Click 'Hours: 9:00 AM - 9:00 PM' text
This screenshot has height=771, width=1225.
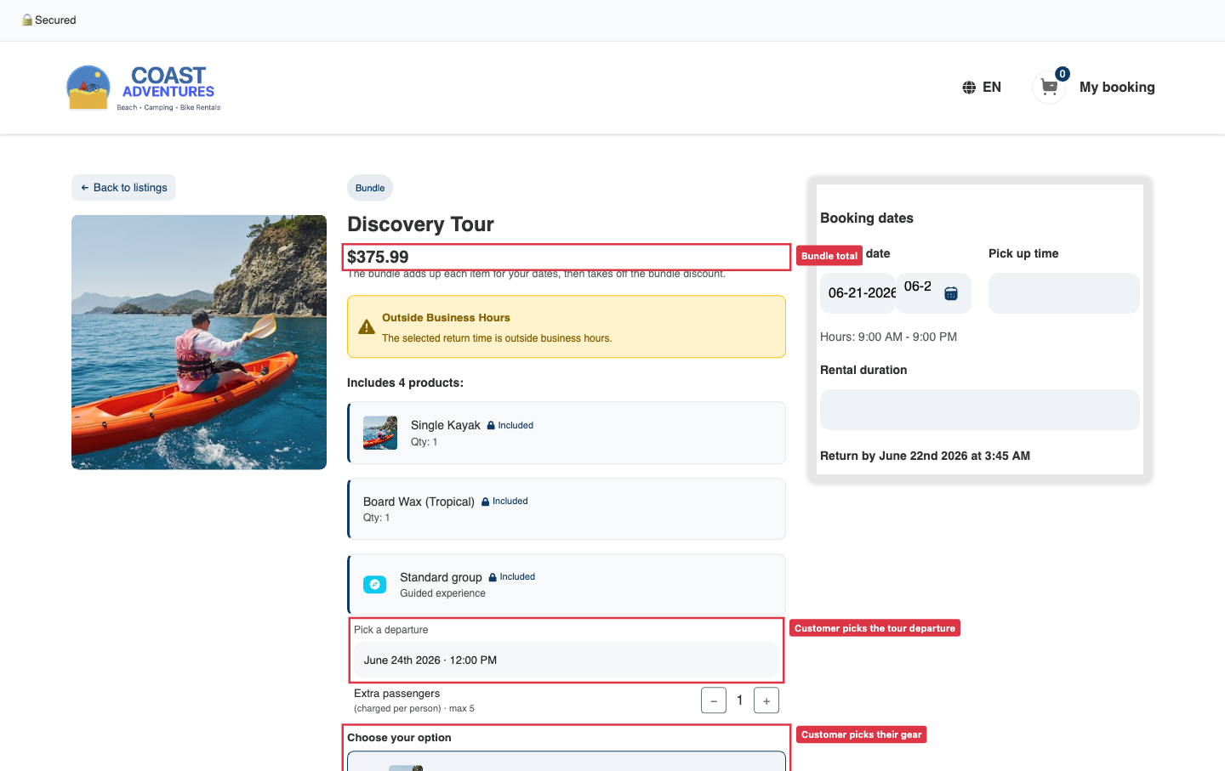(888, 337)
